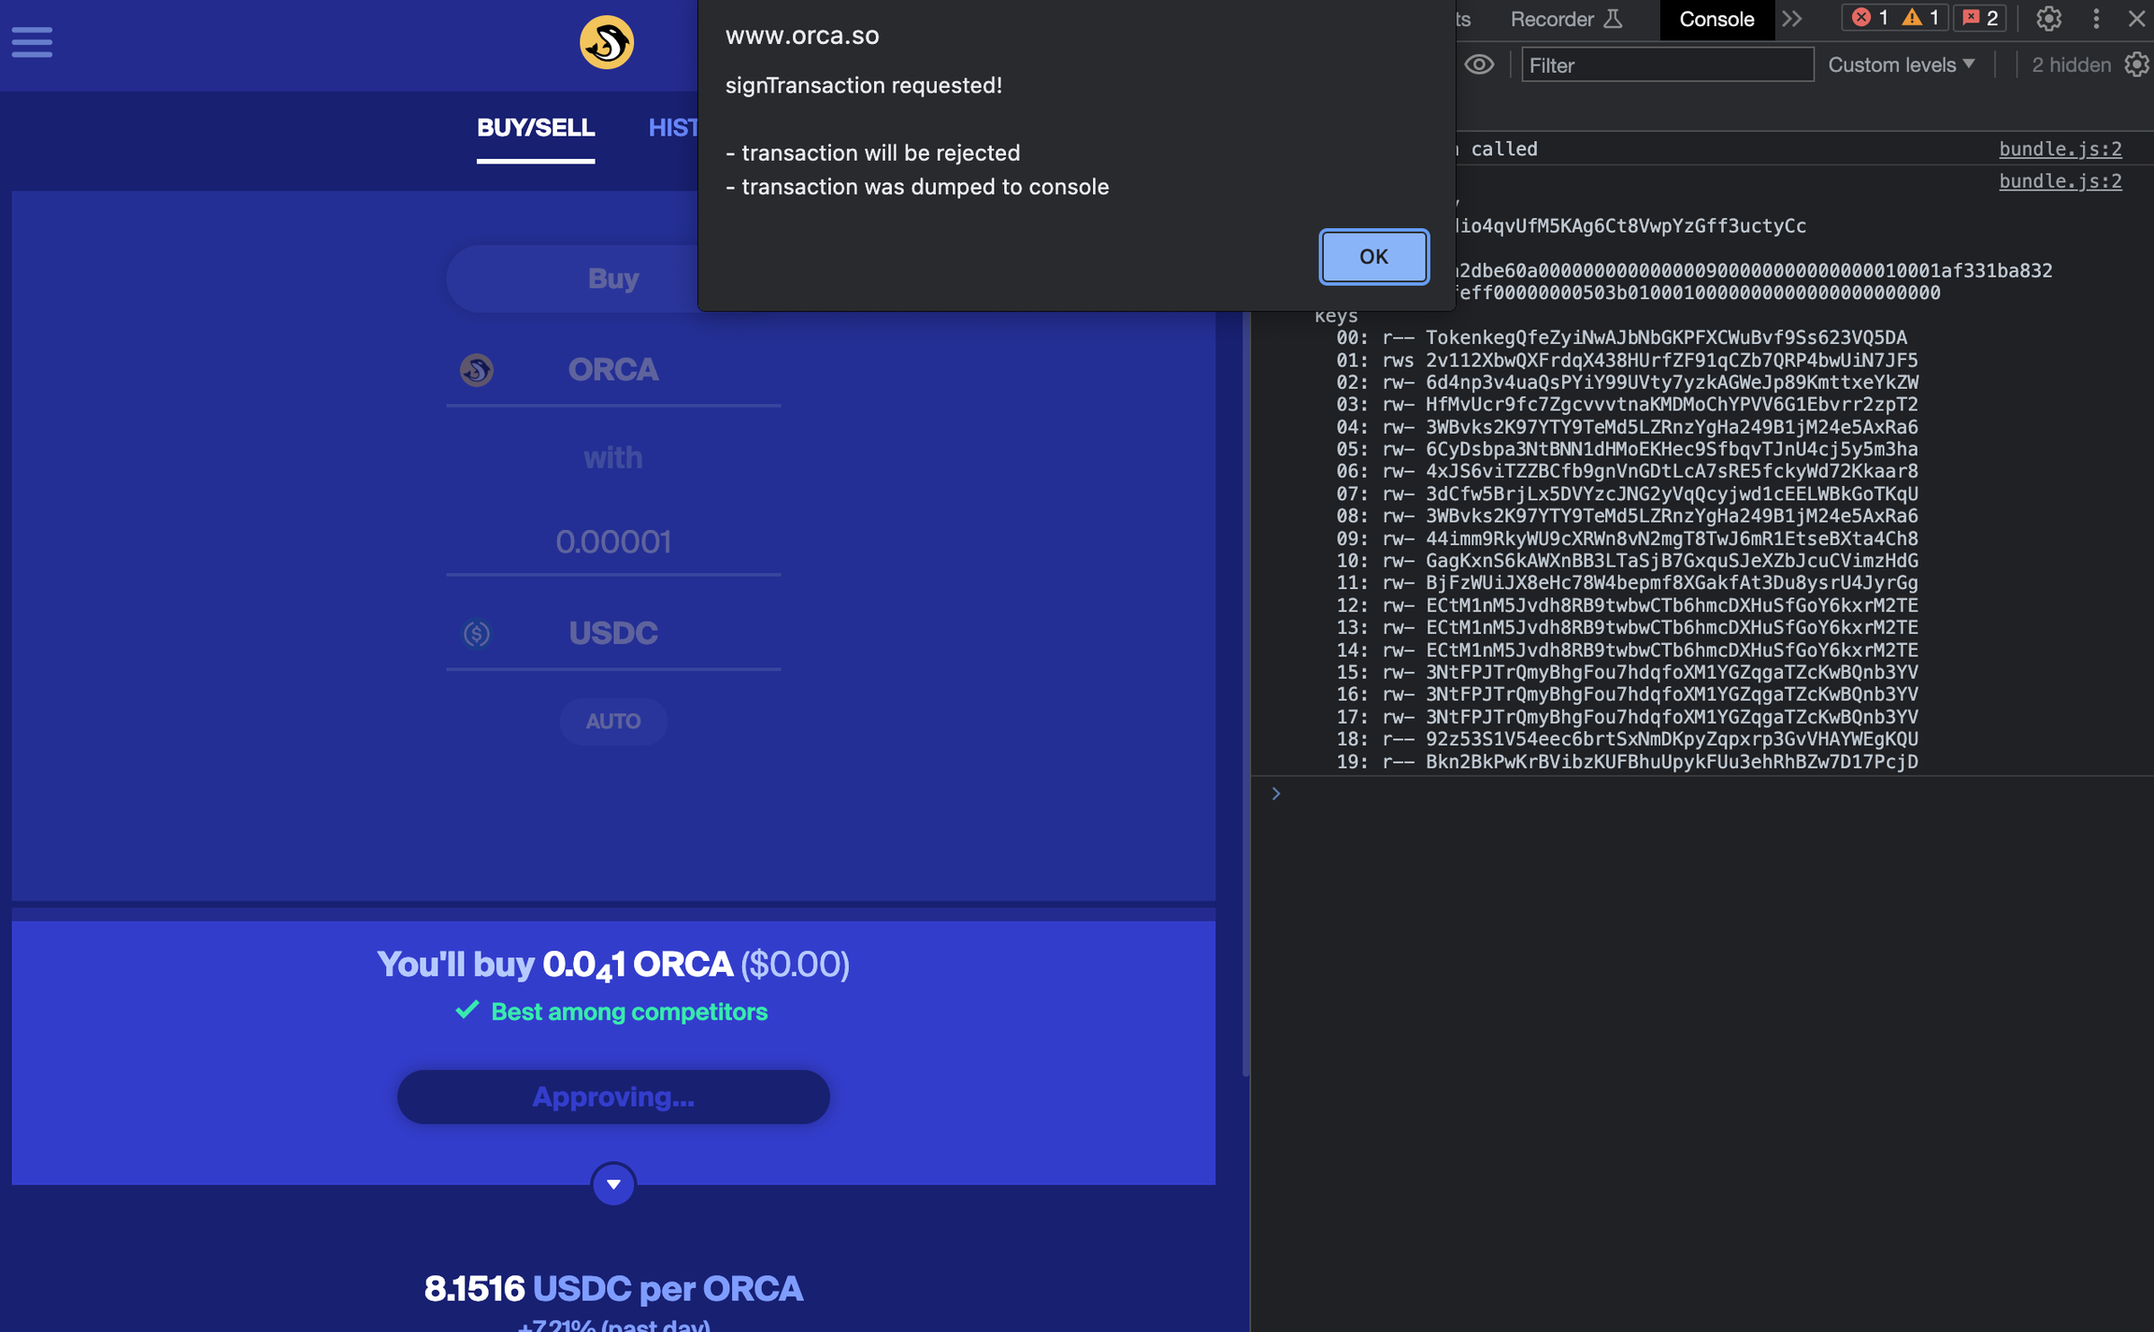
Task: Click the USDC token icon
Action: 477,634
